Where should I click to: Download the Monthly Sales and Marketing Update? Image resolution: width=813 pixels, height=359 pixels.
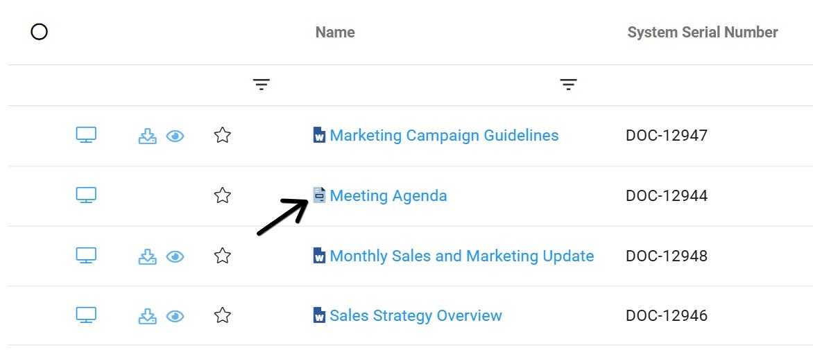click(147, 256)
